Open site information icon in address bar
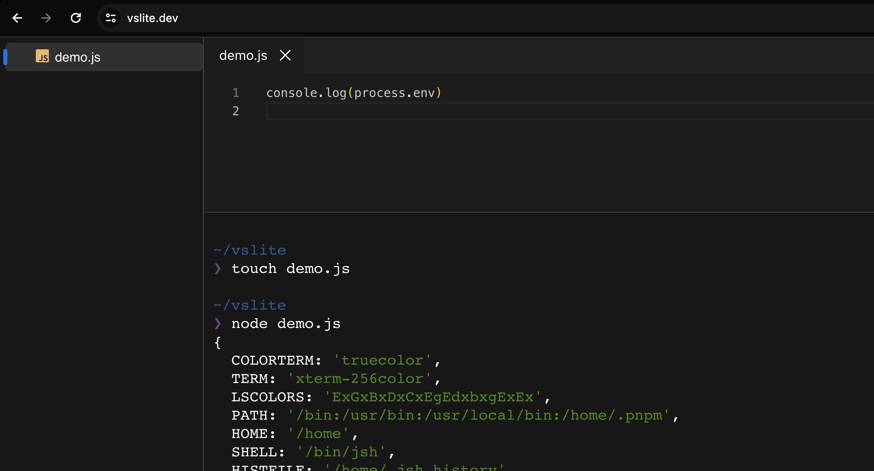 (x=111, y=18)
